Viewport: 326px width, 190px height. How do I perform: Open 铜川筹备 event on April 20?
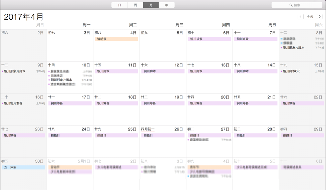(x=209, y=103)
